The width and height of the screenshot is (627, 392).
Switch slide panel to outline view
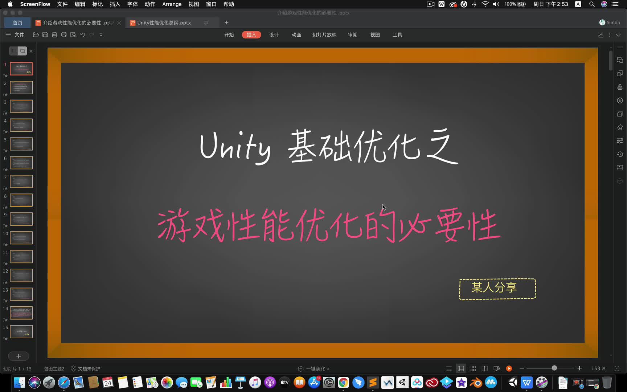(x=13, y=51)
